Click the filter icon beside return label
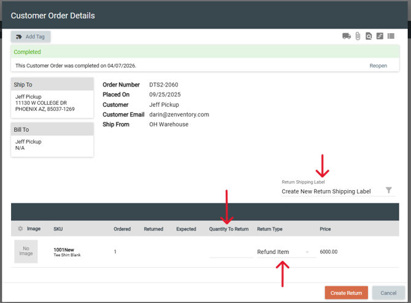This screenshot has width=411, height=303. pyautogui.click(x=389, y=190)
